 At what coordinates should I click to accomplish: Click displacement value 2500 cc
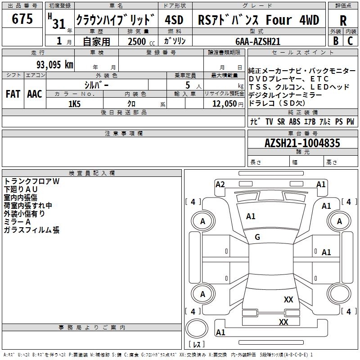click(141, 41)
